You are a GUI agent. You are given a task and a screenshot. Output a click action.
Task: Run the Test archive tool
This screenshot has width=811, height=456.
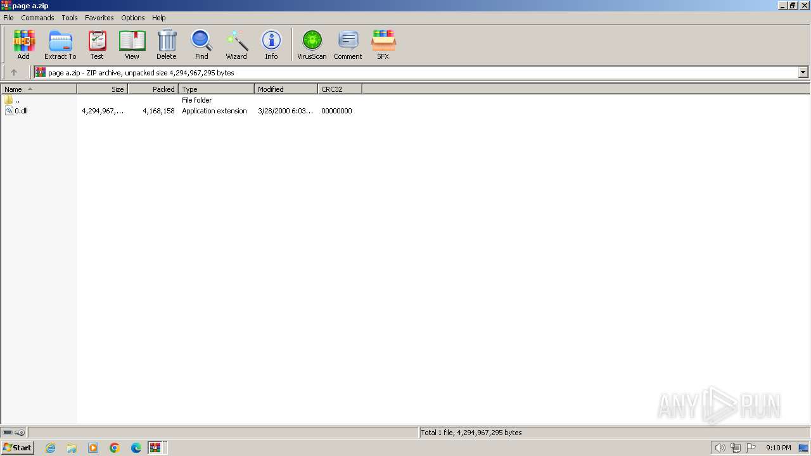[x=97, y=45]
